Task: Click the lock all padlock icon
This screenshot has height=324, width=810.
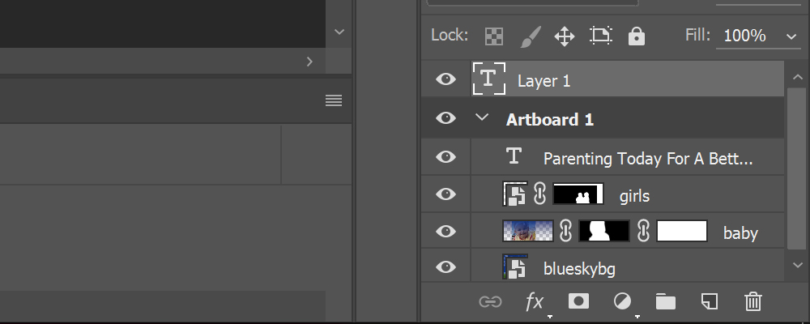Action: point(637,36)
